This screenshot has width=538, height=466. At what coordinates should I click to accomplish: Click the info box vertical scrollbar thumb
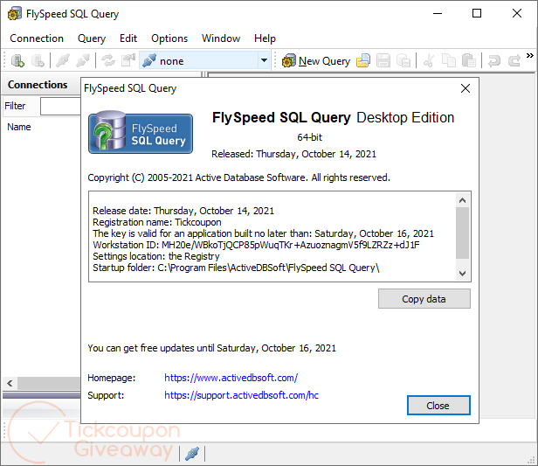pos(463,233)
